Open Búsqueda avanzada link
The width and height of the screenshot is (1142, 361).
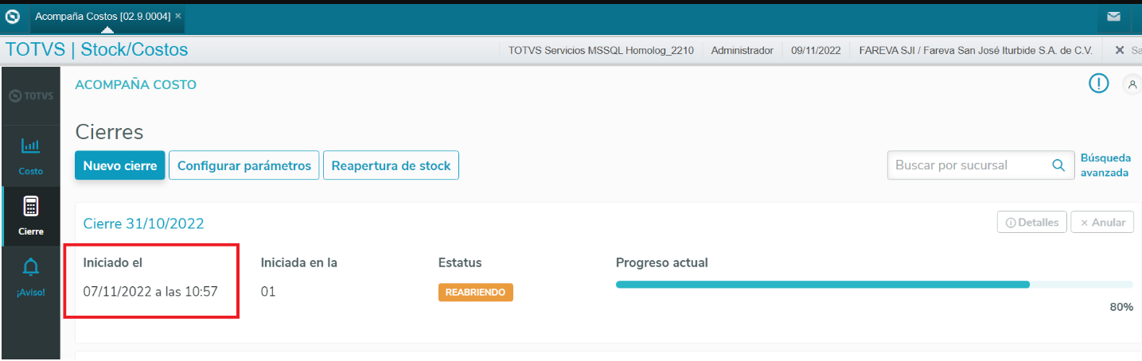tap(1105, 165)
